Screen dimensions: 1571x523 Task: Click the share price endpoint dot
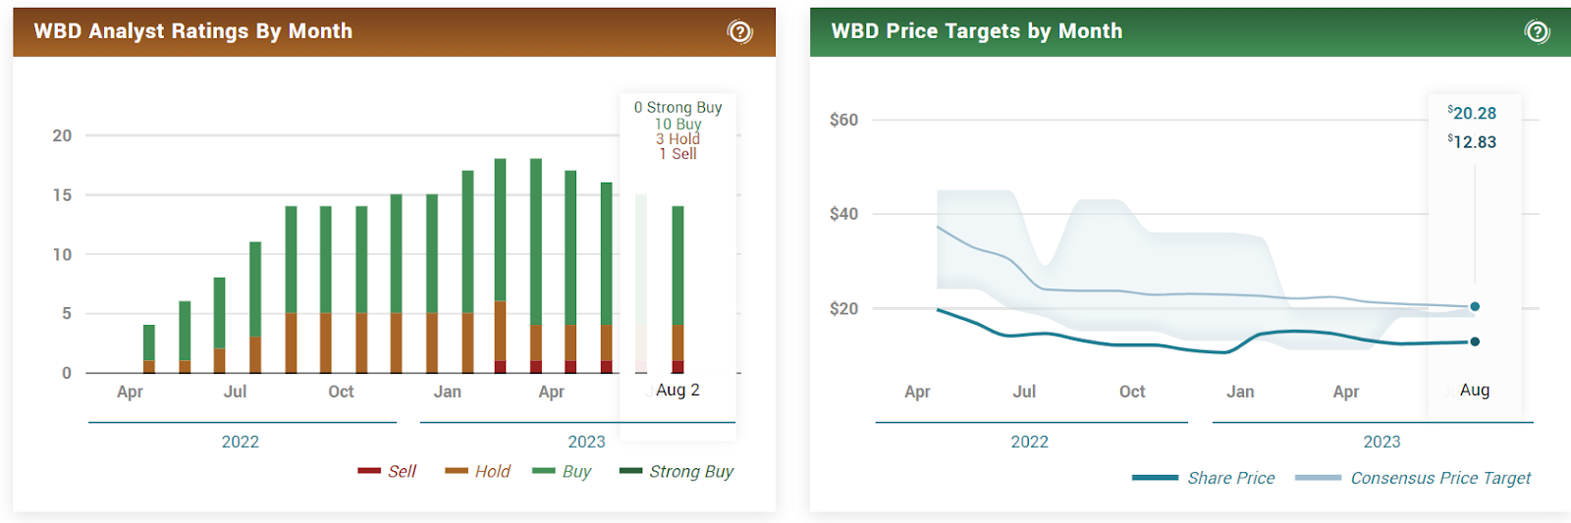point(1475,341)
